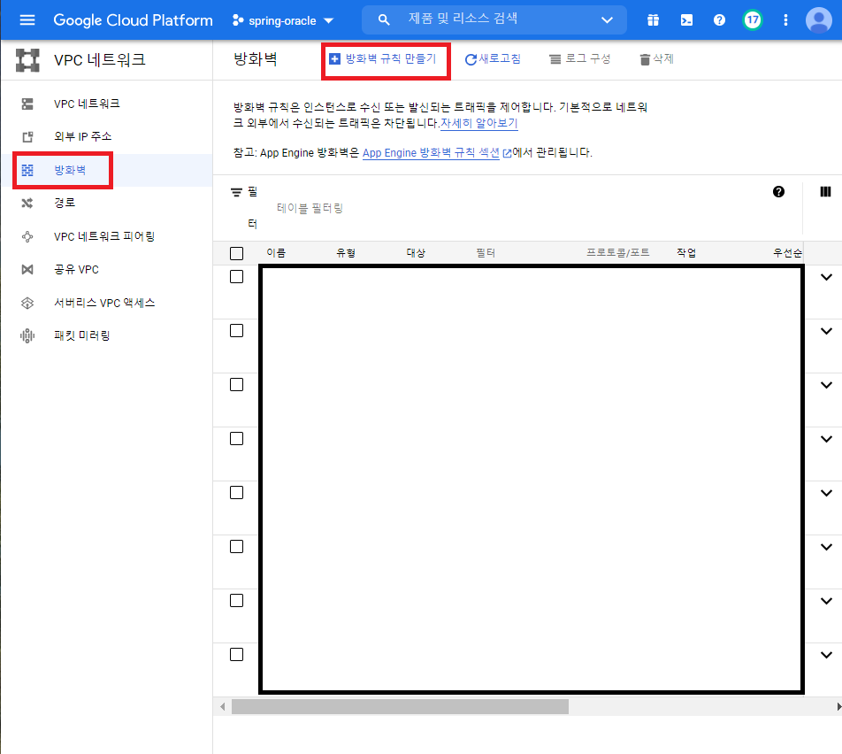Open 패킷 미러링 sidebar item

click(106, 336)
